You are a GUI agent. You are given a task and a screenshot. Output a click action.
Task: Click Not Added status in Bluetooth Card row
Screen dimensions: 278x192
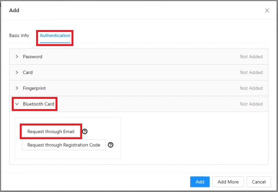pyautogui.click(x=251, y=104)
